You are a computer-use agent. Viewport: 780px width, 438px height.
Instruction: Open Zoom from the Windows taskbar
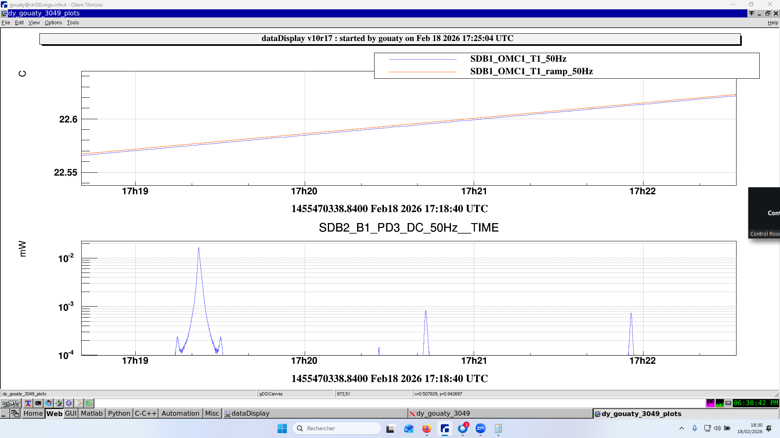coord(481,428)
